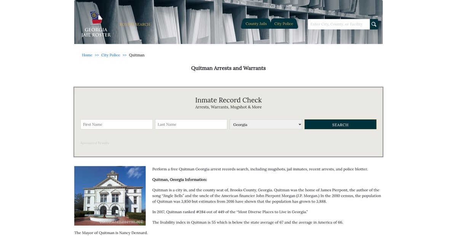Select the City Police tab in header
Screen dimensions: 457x236
(284, 24)
